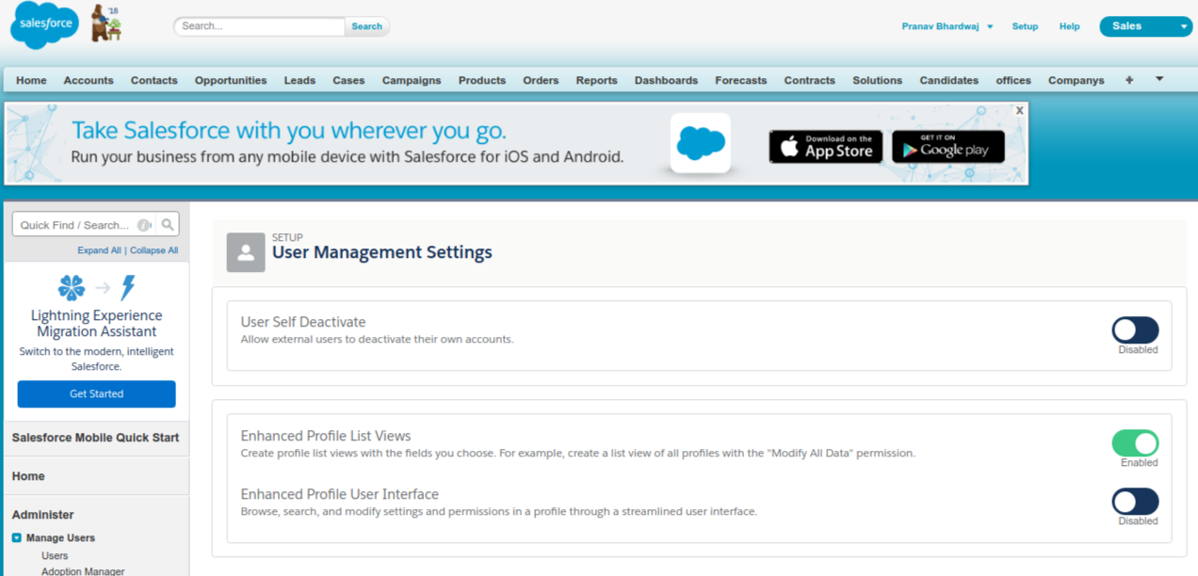This screenshot has width=1198, height=576.
Task: Close the mobile app banner
Action: pyautogui.click(x=1019, y=110)
